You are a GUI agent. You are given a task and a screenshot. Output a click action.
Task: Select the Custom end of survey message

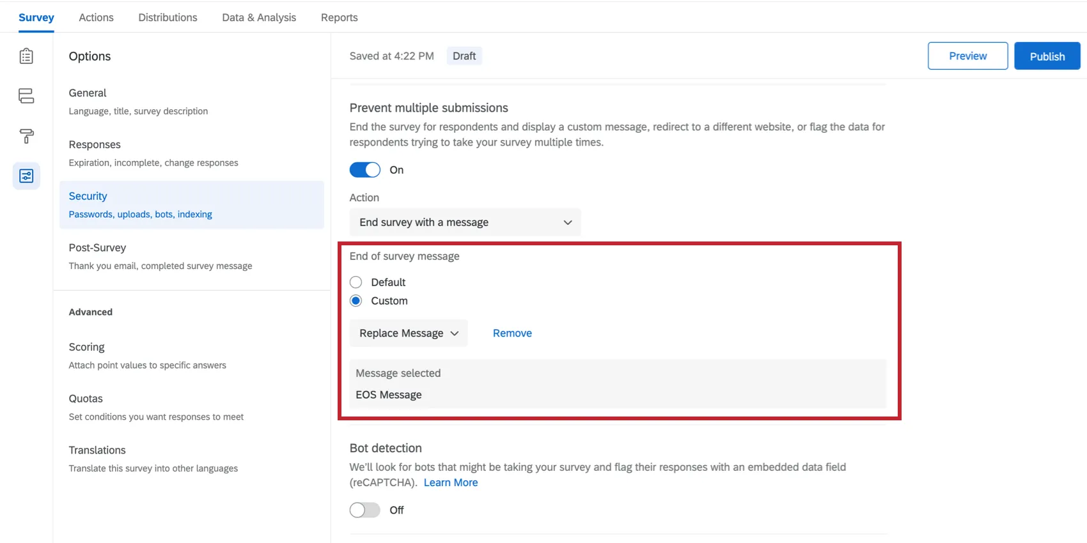[x=356, y=301]
